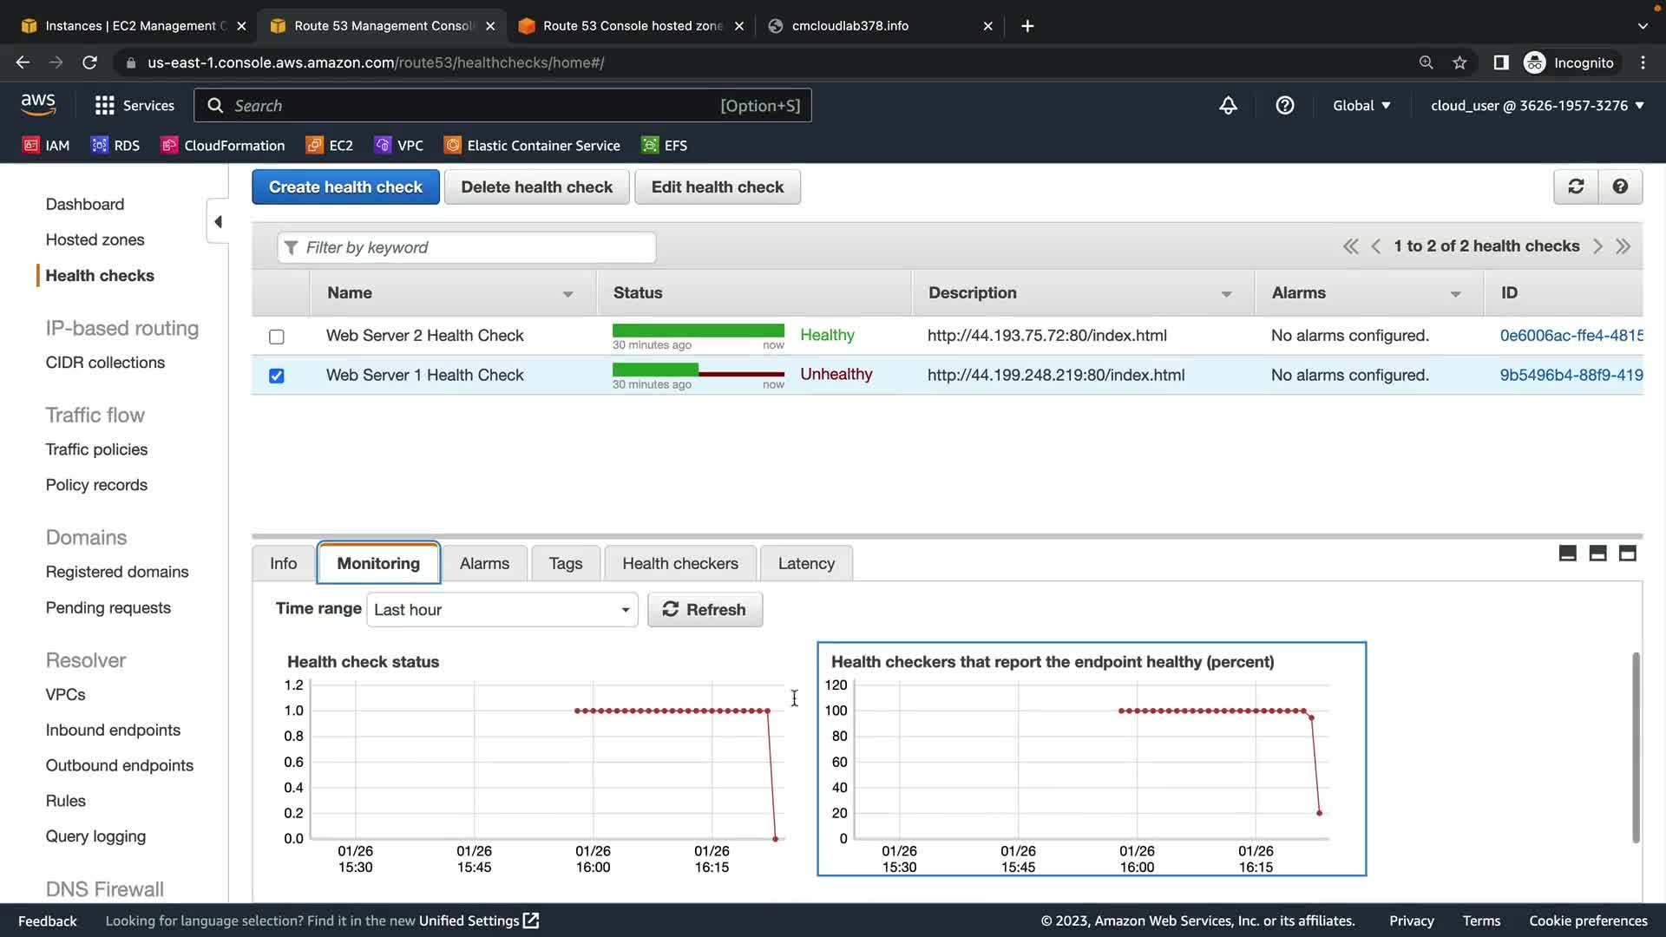Open the cloud_user account menu dropdown

[1537, 106]
